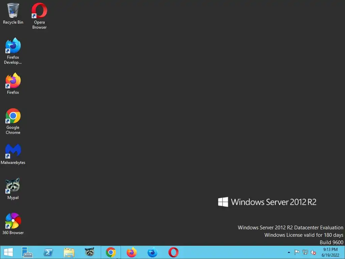This screenshot has width=345, height=259.
Task: Open the clock showing 9:13 PM
Action: 331,252
